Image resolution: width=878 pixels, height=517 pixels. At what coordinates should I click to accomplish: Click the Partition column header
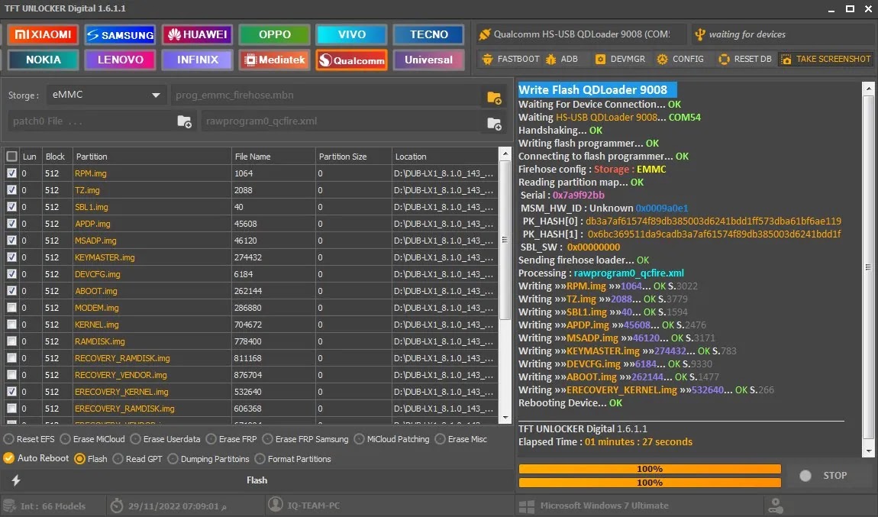click(x=152, y=157)
